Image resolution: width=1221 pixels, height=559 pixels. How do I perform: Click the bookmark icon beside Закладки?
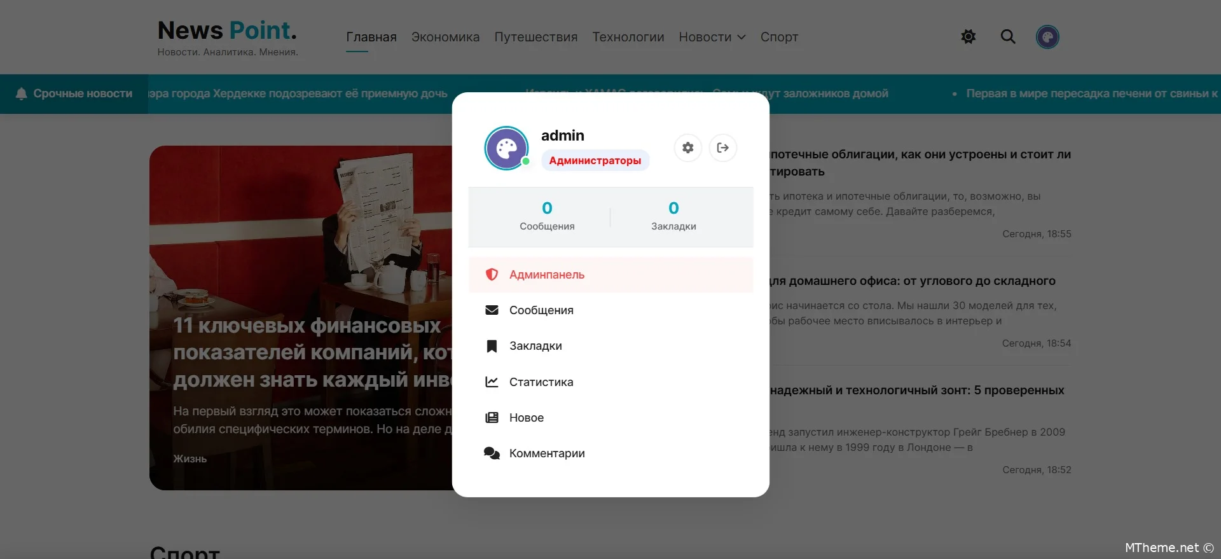point(492,346)
